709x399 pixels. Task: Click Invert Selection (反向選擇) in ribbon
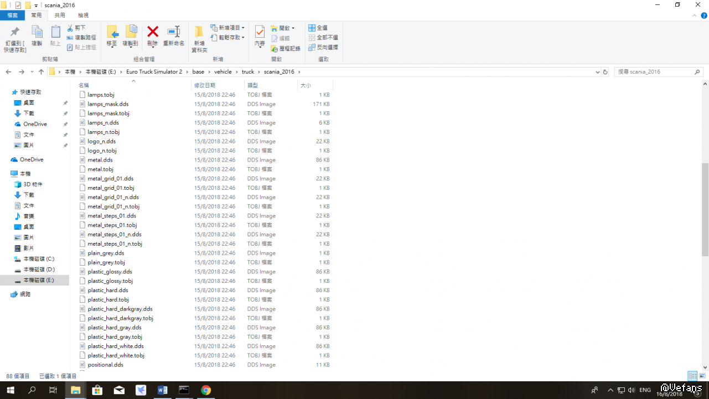pos(323,48)
